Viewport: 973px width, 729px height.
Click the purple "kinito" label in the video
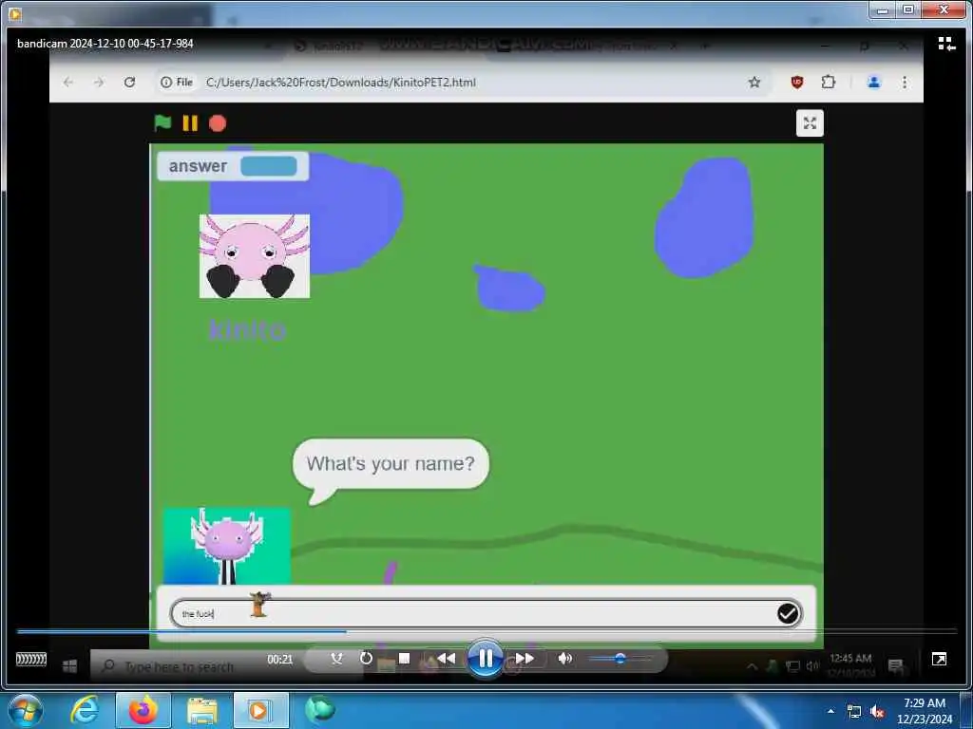click(x=247, y=329)
